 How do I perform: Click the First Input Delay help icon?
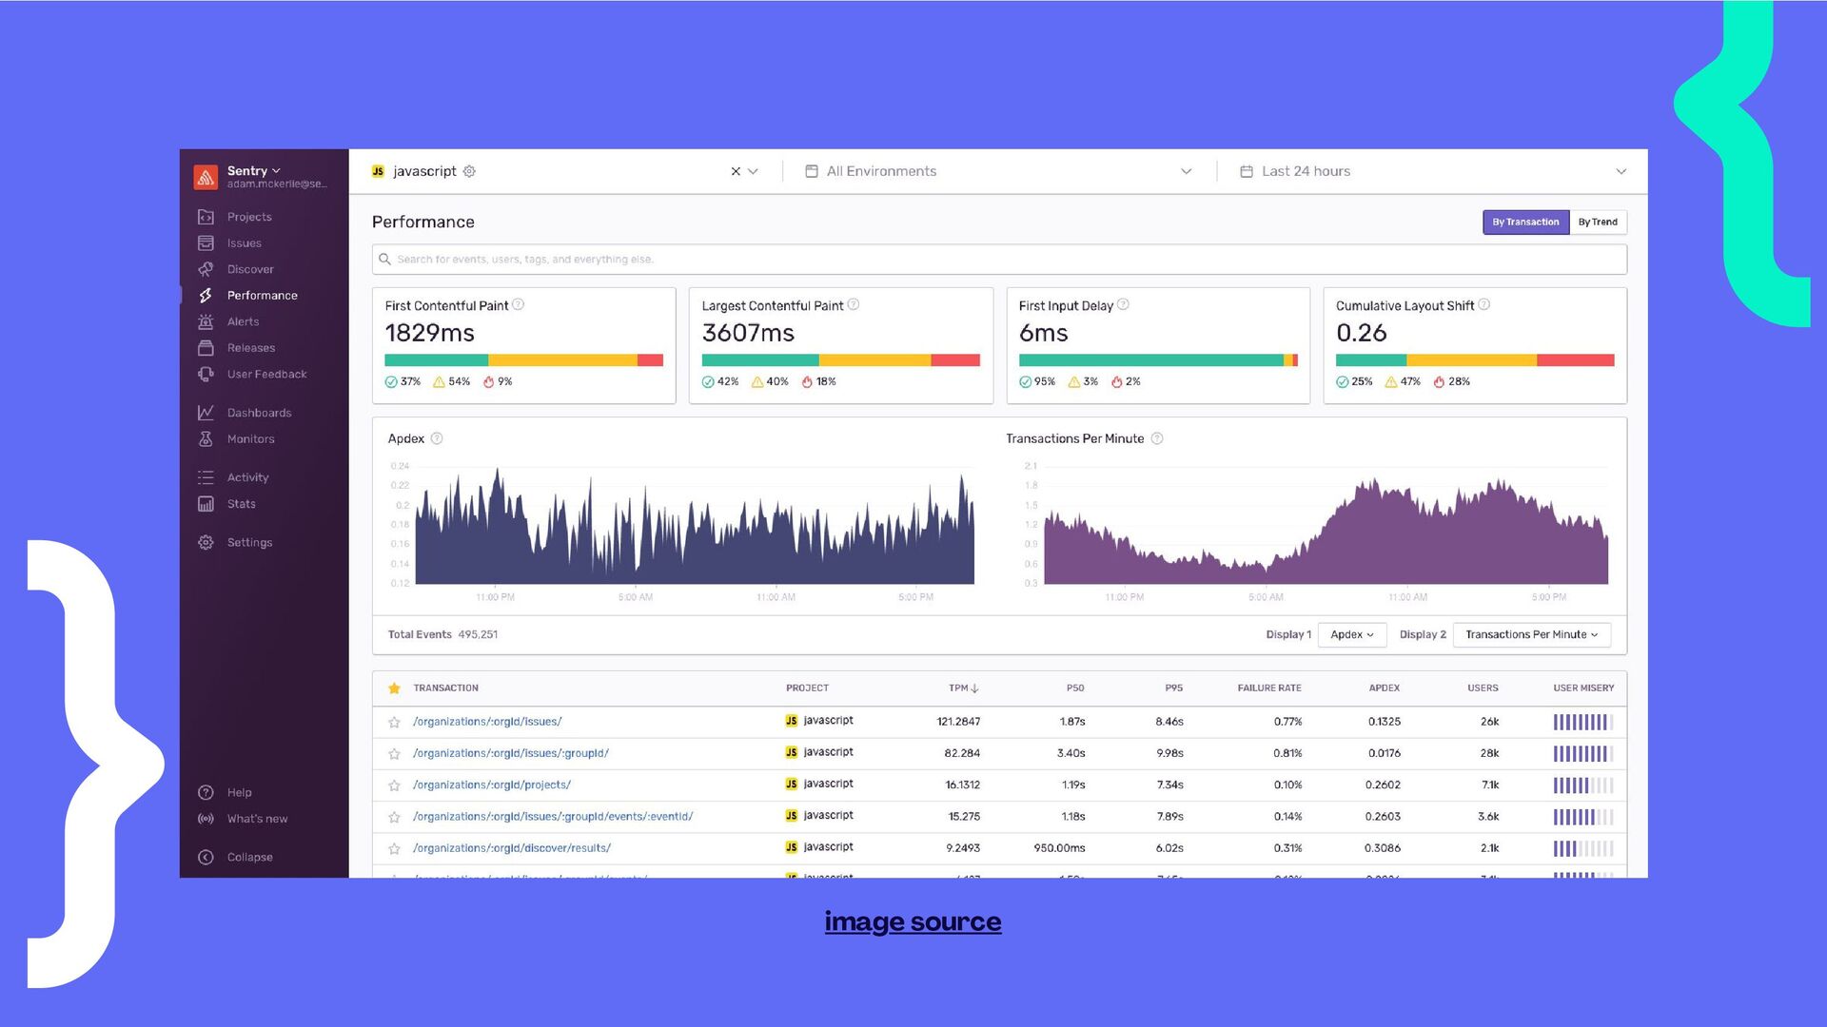click(x=1123, y=305)
